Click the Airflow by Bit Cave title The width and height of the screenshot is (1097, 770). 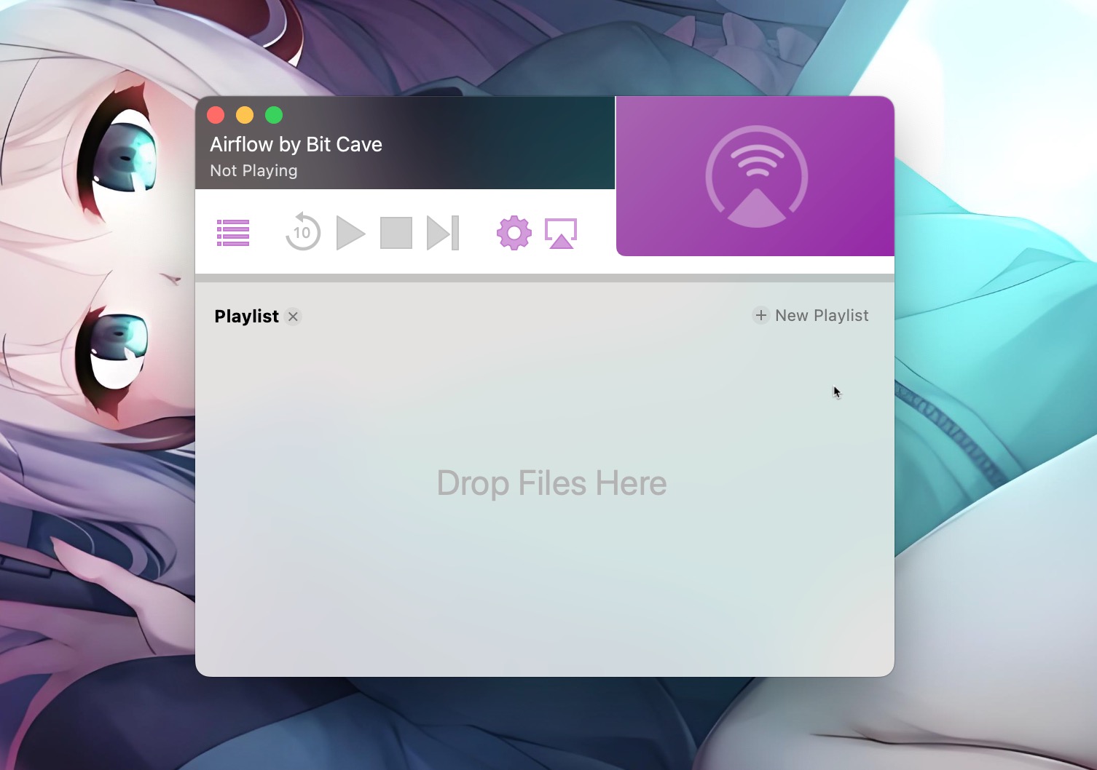[296, 144]
